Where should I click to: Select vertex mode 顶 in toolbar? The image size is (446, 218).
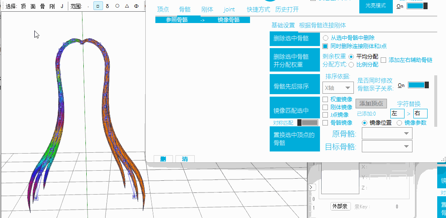click(23, 6)
